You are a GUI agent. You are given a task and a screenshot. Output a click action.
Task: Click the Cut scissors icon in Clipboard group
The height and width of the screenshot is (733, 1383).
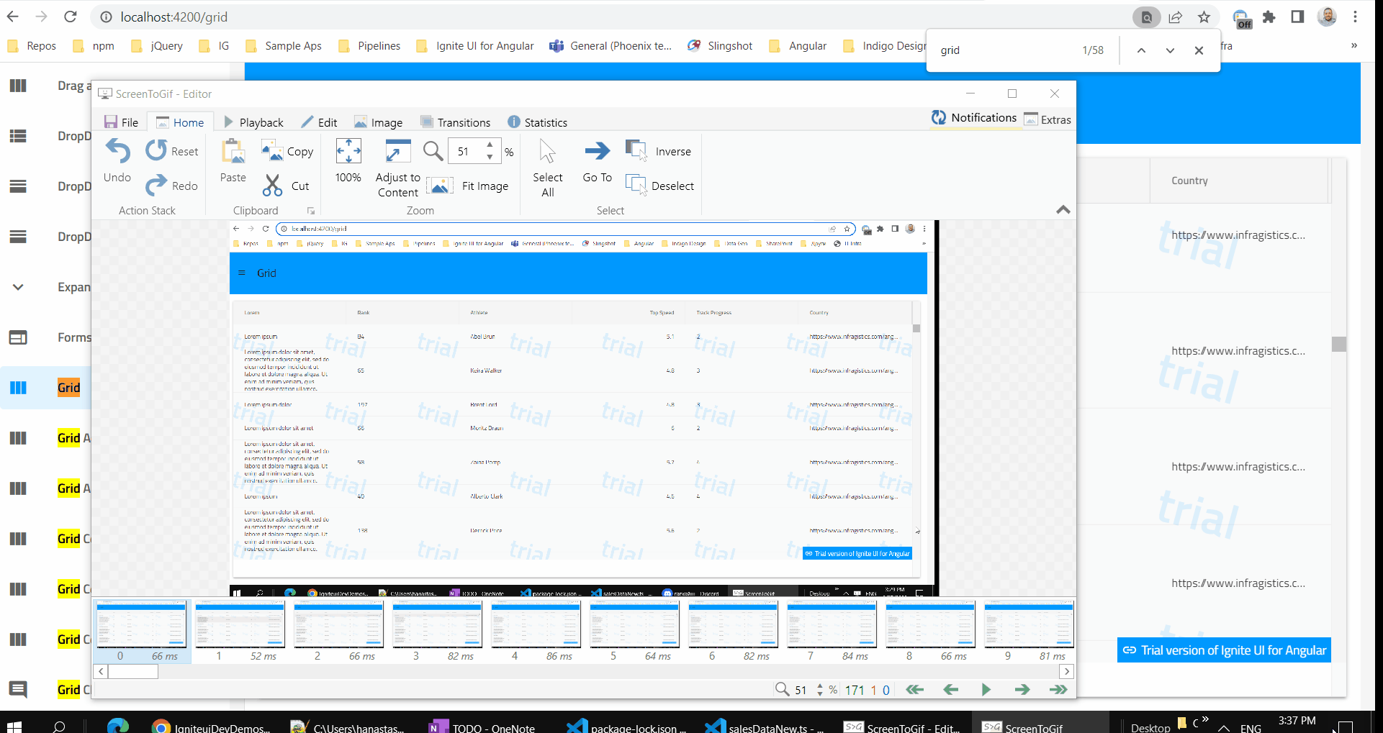coord(271,185)
